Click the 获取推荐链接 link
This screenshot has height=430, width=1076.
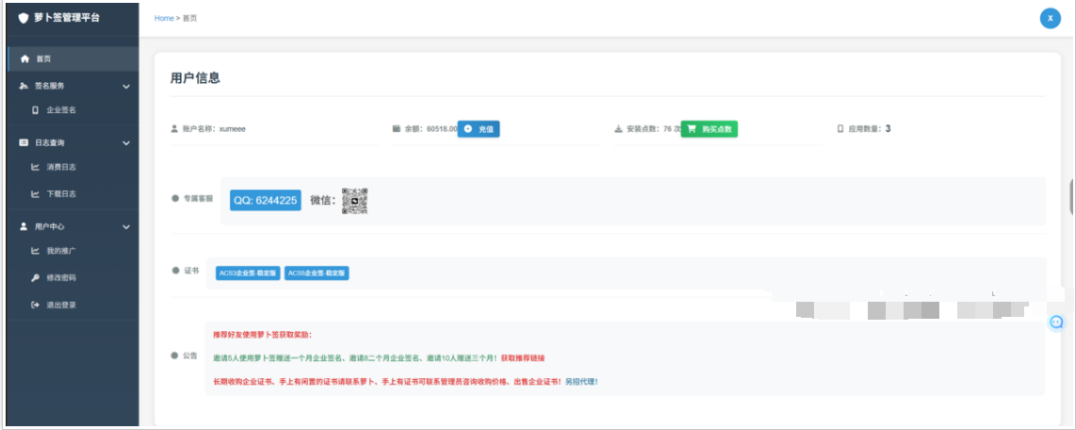coord(523,358)
